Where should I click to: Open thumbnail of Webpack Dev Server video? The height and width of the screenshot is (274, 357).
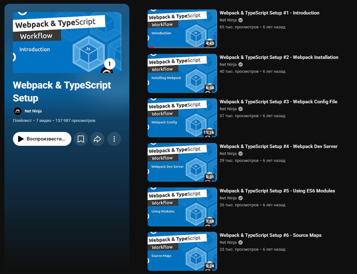pos(182,163)
